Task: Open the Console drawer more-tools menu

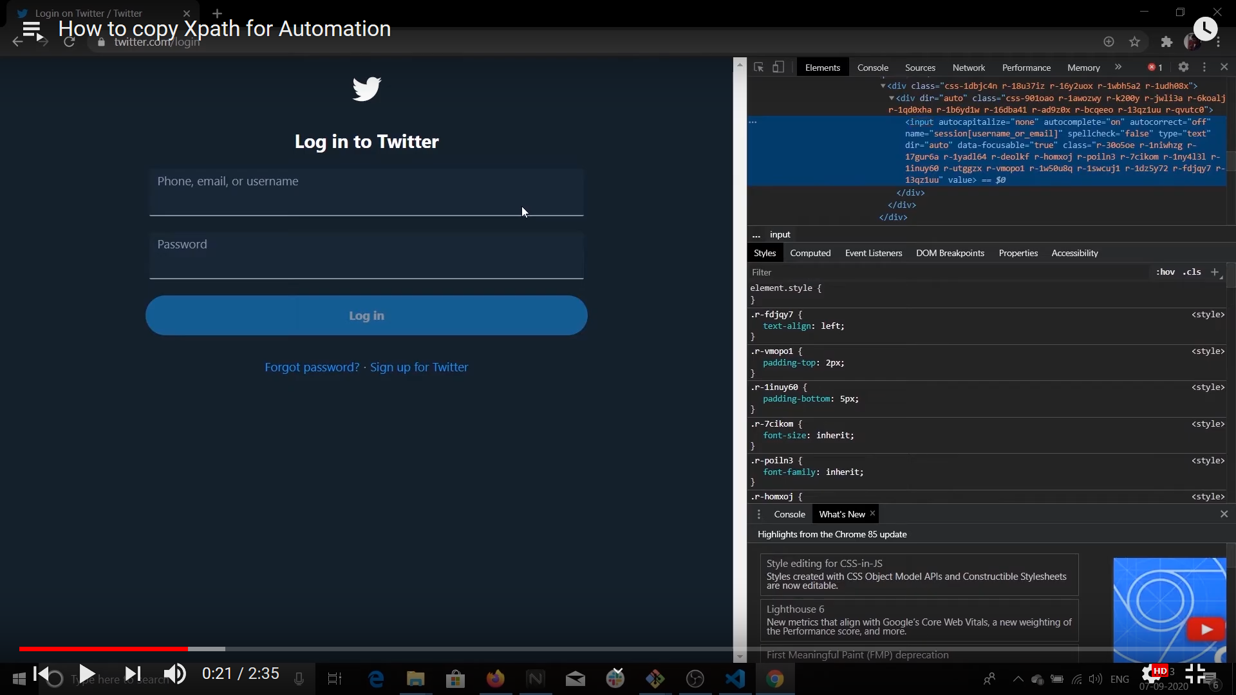Action: pos(760,514)
